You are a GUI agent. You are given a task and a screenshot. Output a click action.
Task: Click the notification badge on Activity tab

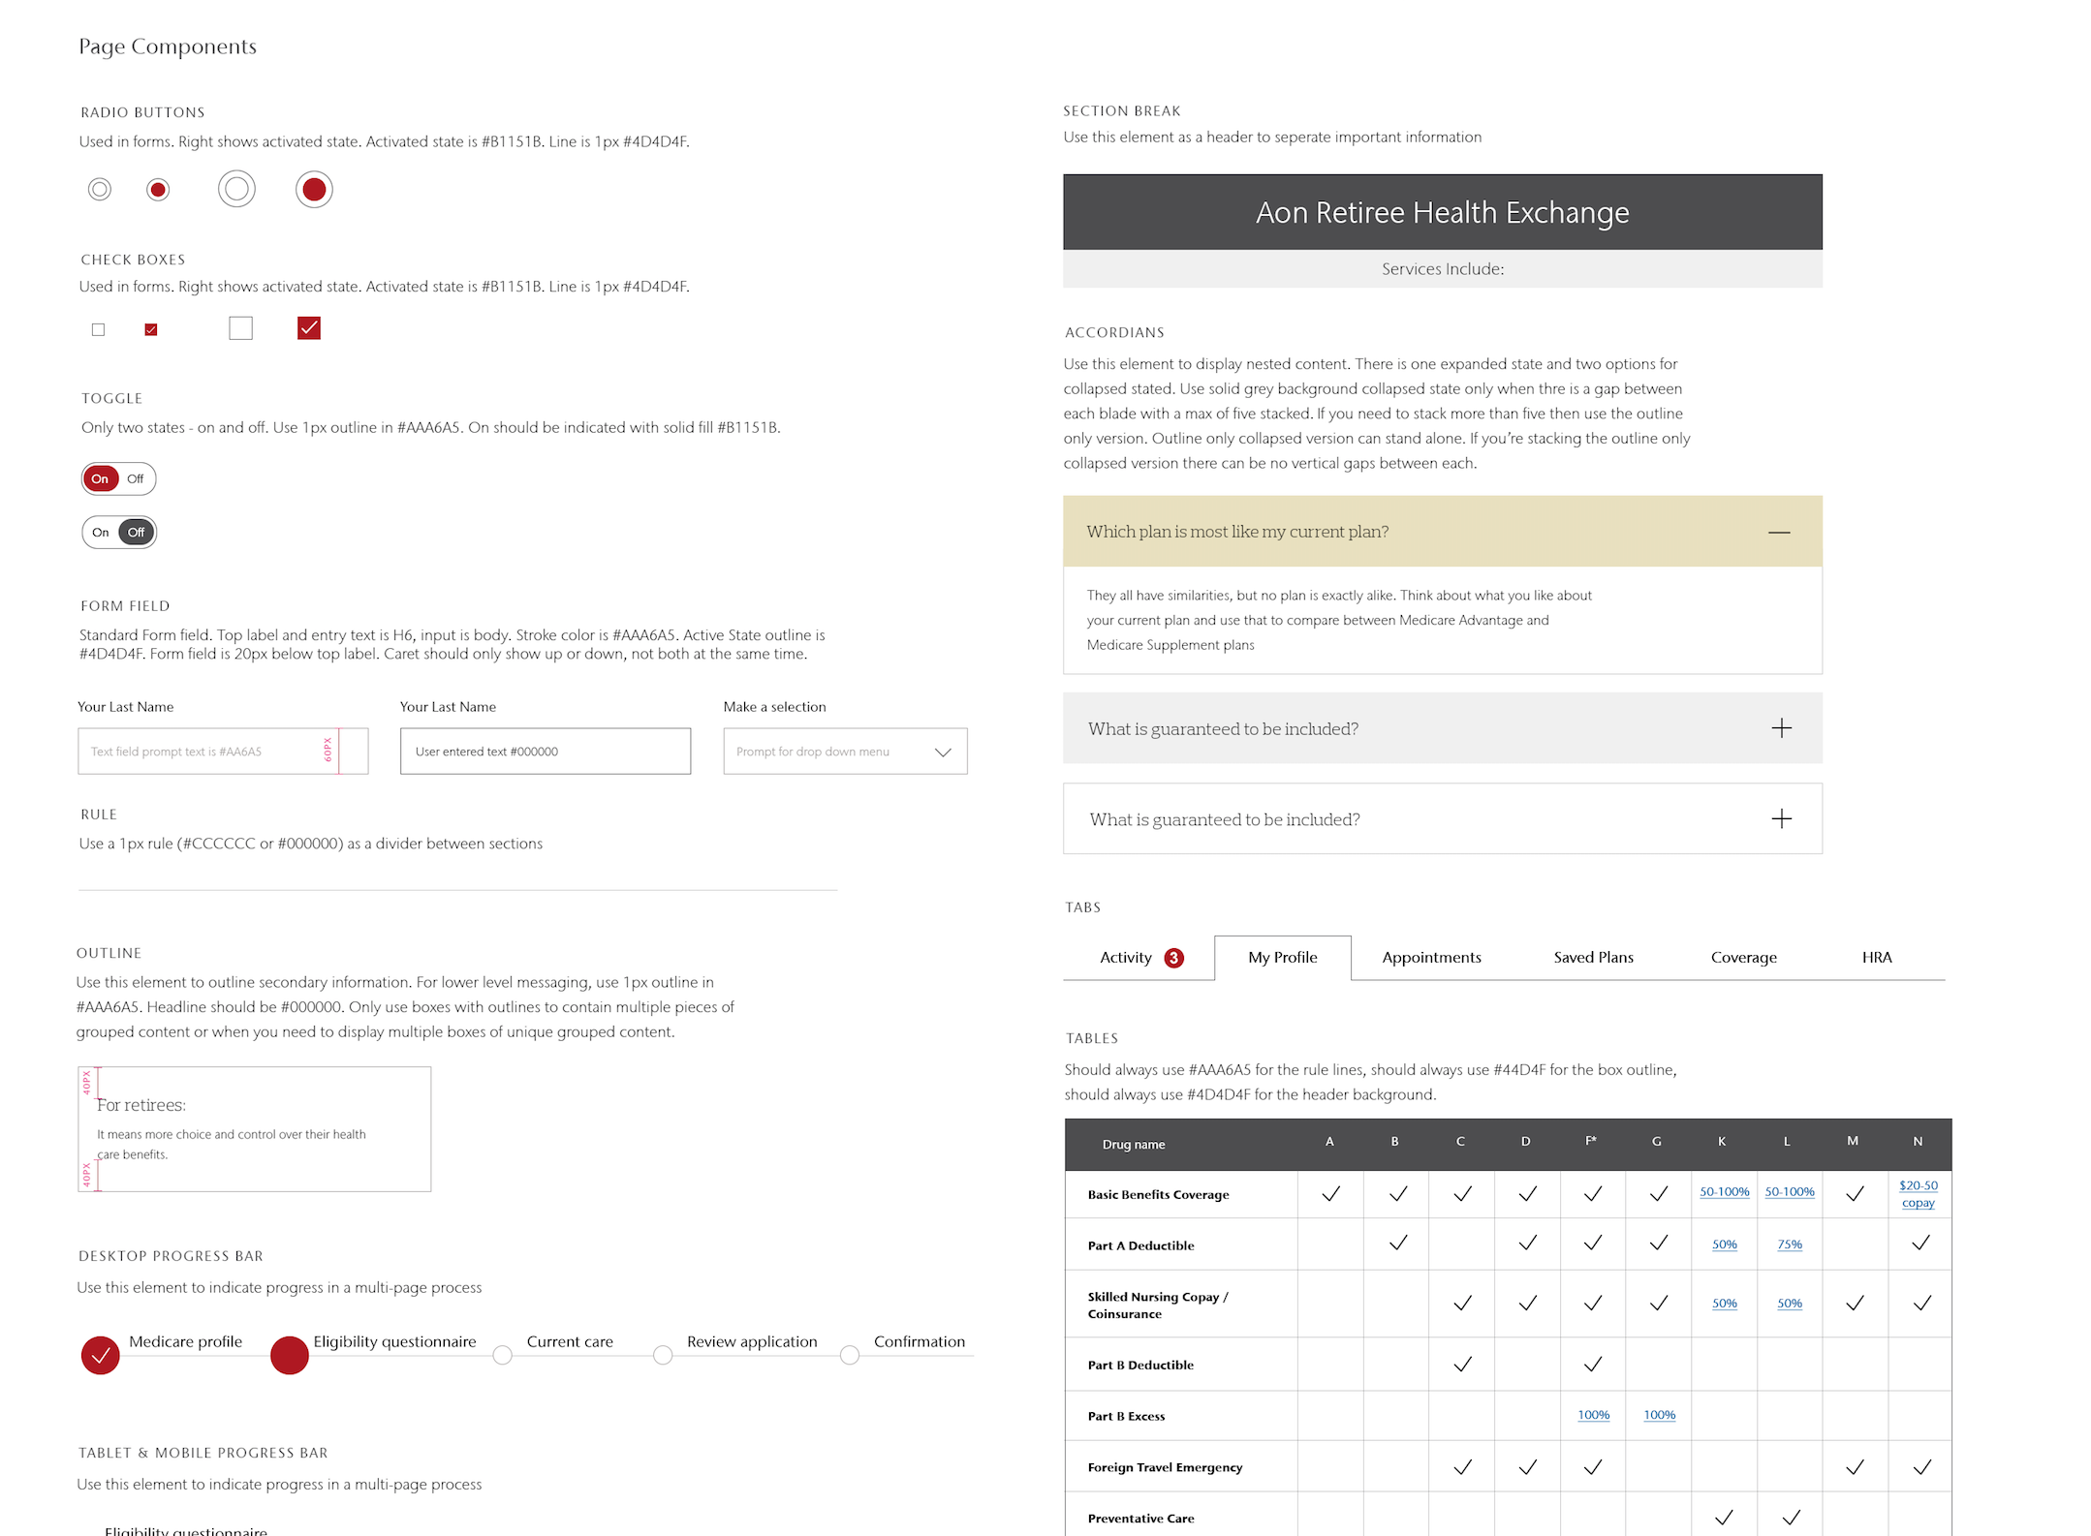[x=1173, y=958]
